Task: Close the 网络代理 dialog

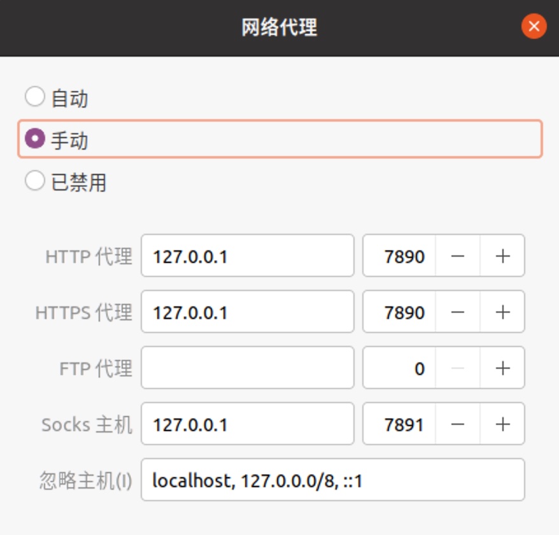Action: pos(534,26)
